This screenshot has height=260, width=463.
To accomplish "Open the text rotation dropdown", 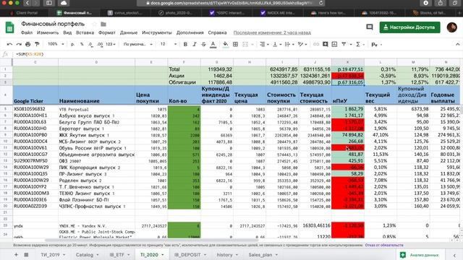I will pos(302,44).
